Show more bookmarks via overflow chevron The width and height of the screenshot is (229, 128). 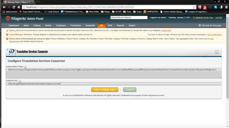(226, 12)
